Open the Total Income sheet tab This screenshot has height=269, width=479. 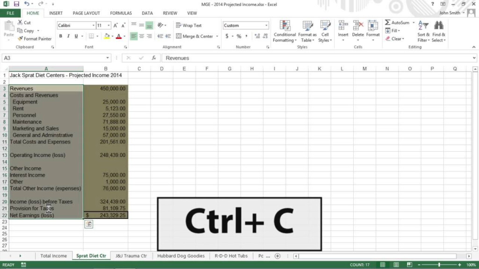(53, 255)
